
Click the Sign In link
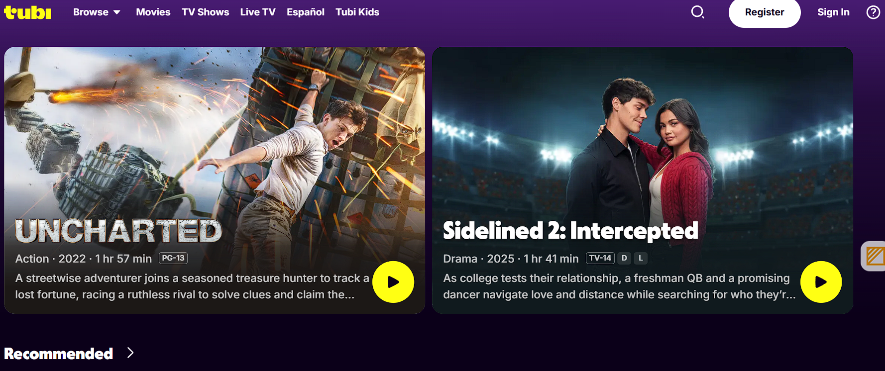point(833,12)
